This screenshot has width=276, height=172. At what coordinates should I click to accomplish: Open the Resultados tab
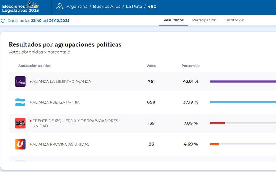[173, 20]
